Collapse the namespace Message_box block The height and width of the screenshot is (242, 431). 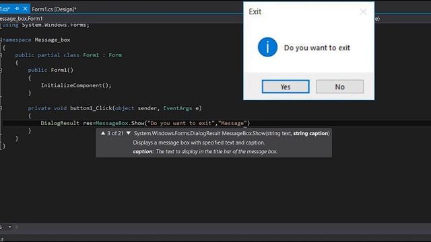click(x=1, y=40)
